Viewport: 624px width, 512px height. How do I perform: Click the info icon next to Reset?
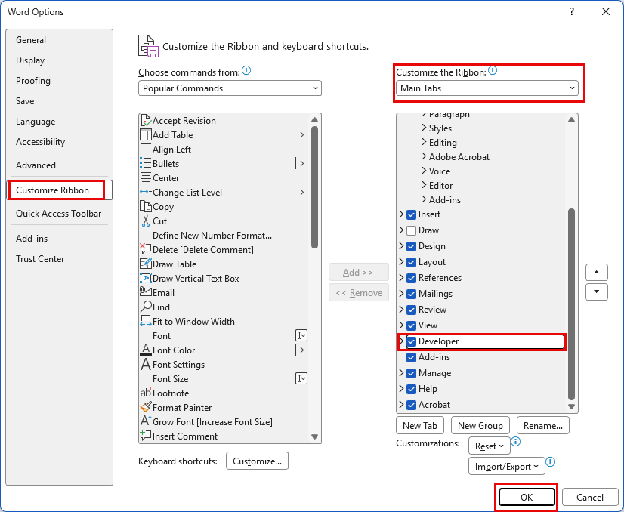point(516,442)
